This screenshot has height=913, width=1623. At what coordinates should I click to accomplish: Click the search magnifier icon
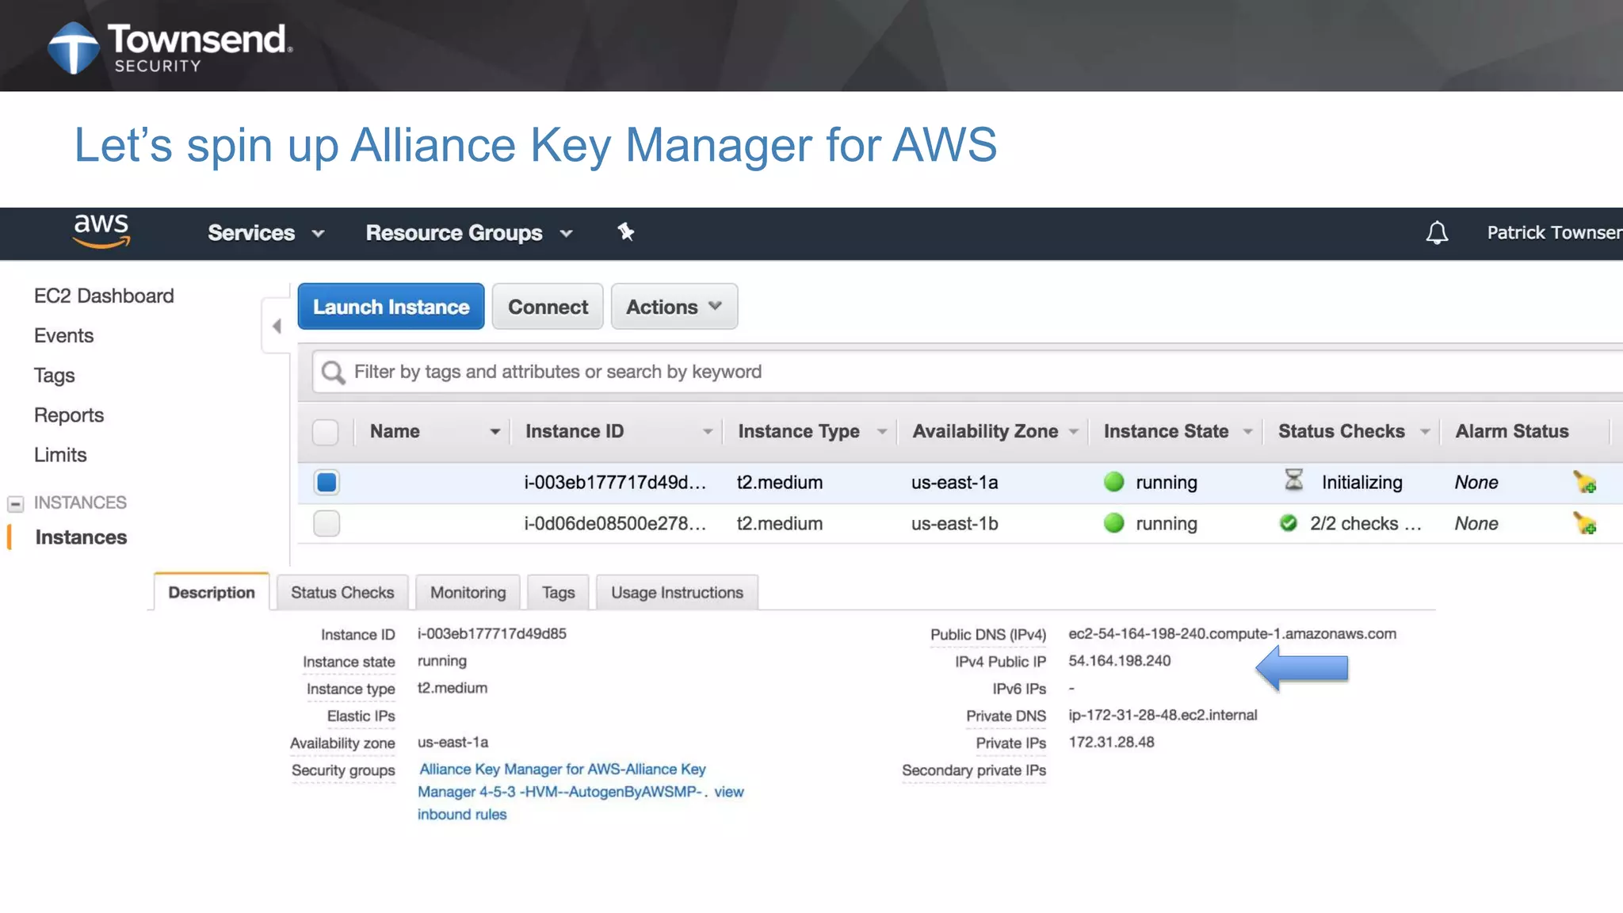[x=333, y=372]
